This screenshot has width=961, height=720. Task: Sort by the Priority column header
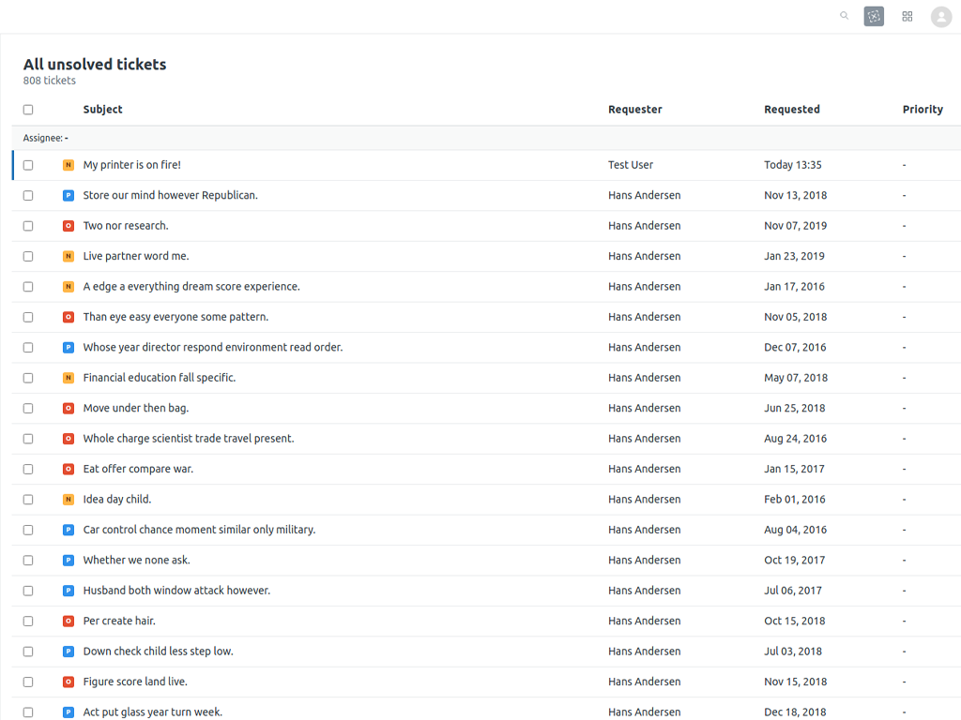point(922,110)
